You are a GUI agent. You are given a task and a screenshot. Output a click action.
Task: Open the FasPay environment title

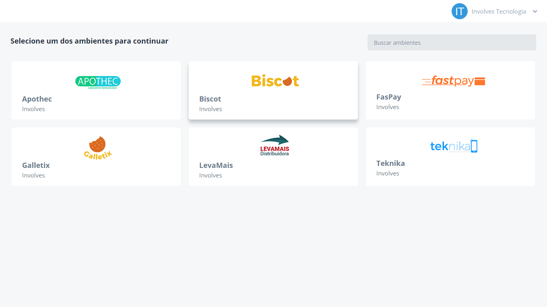click(388, 97)
